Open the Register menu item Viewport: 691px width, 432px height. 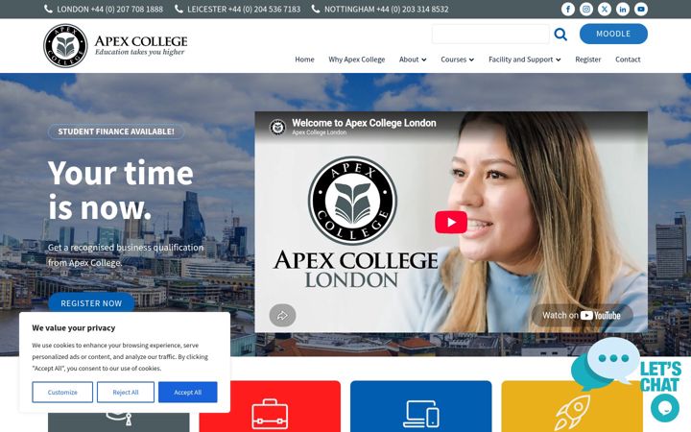(588, 60)
